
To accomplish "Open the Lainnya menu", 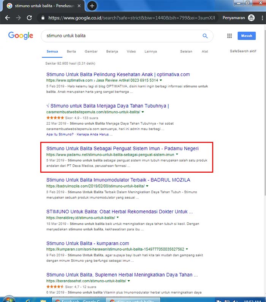I will pos(151,51).
